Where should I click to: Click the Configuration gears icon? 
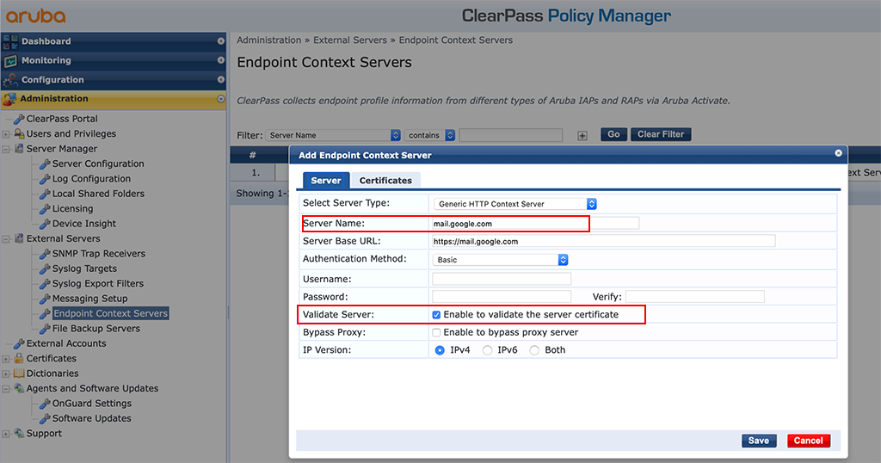[x=10, y=80]
